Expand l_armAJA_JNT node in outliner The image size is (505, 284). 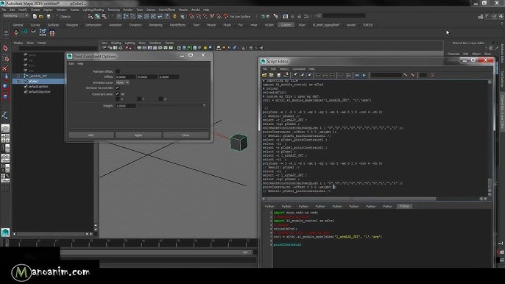18,76
